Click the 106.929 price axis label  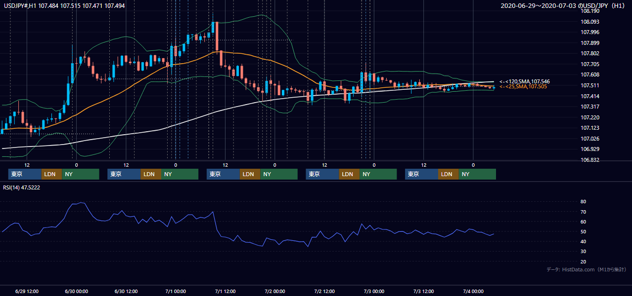(590, 149)
